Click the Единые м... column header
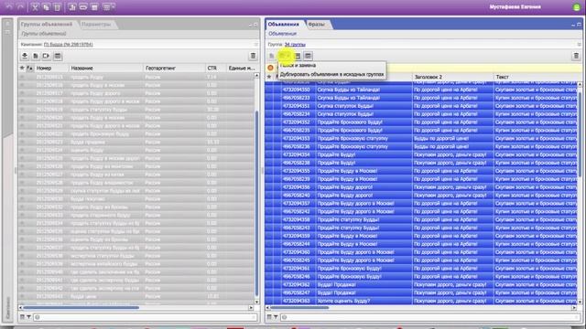The height and width of the screenshot is (329, 586). coord(242,69)
